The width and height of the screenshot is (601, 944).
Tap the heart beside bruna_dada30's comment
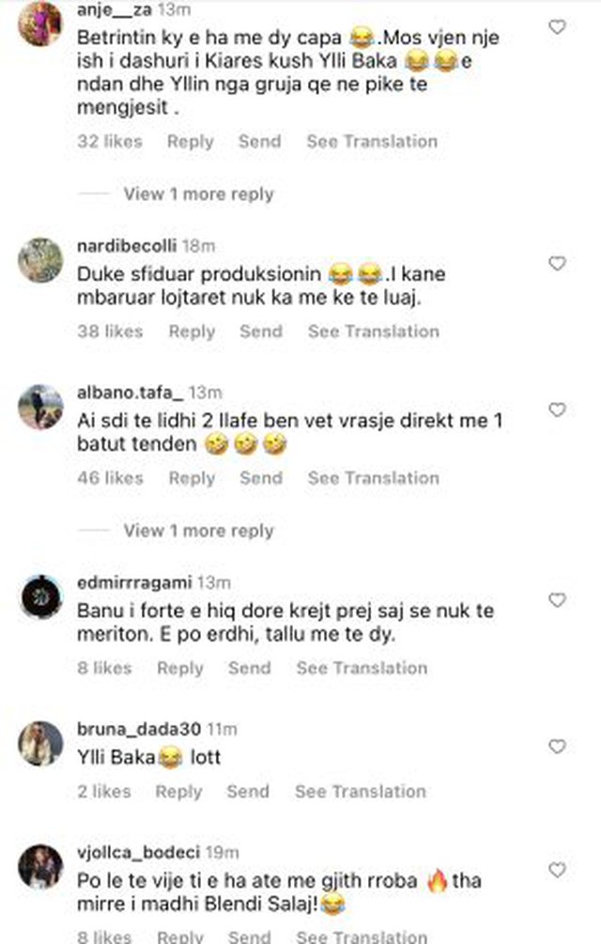point(557,747)
